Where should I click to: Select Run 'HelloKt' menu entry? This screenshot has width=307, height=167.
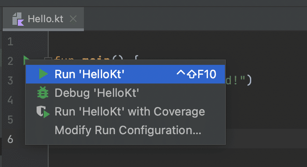pos(125,74)
